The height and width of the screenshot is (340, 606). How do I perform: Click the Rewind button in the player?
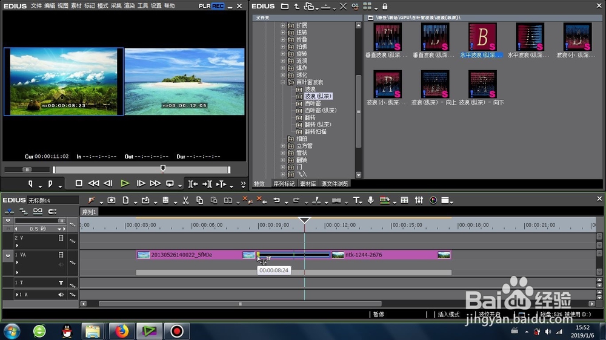click(x=93, y=183)
